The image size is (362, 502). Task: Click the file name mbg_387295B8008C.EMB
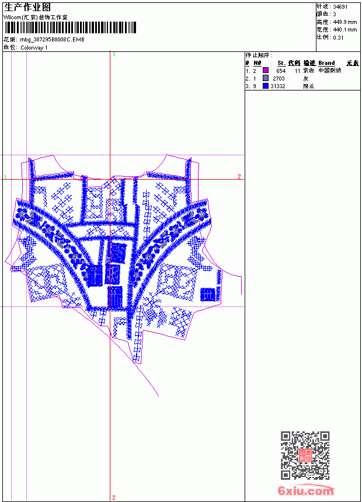[52, 40]
